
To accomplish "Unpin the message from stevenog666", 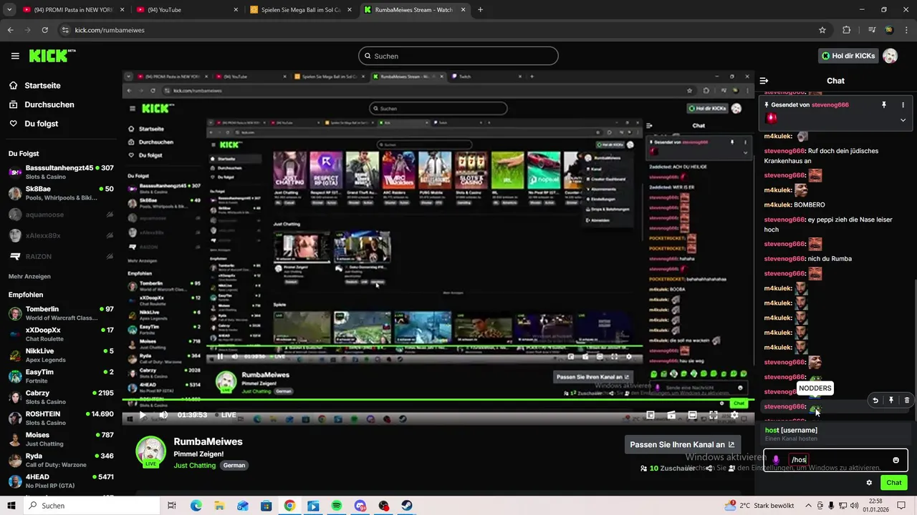I will [x=884, y=104].
